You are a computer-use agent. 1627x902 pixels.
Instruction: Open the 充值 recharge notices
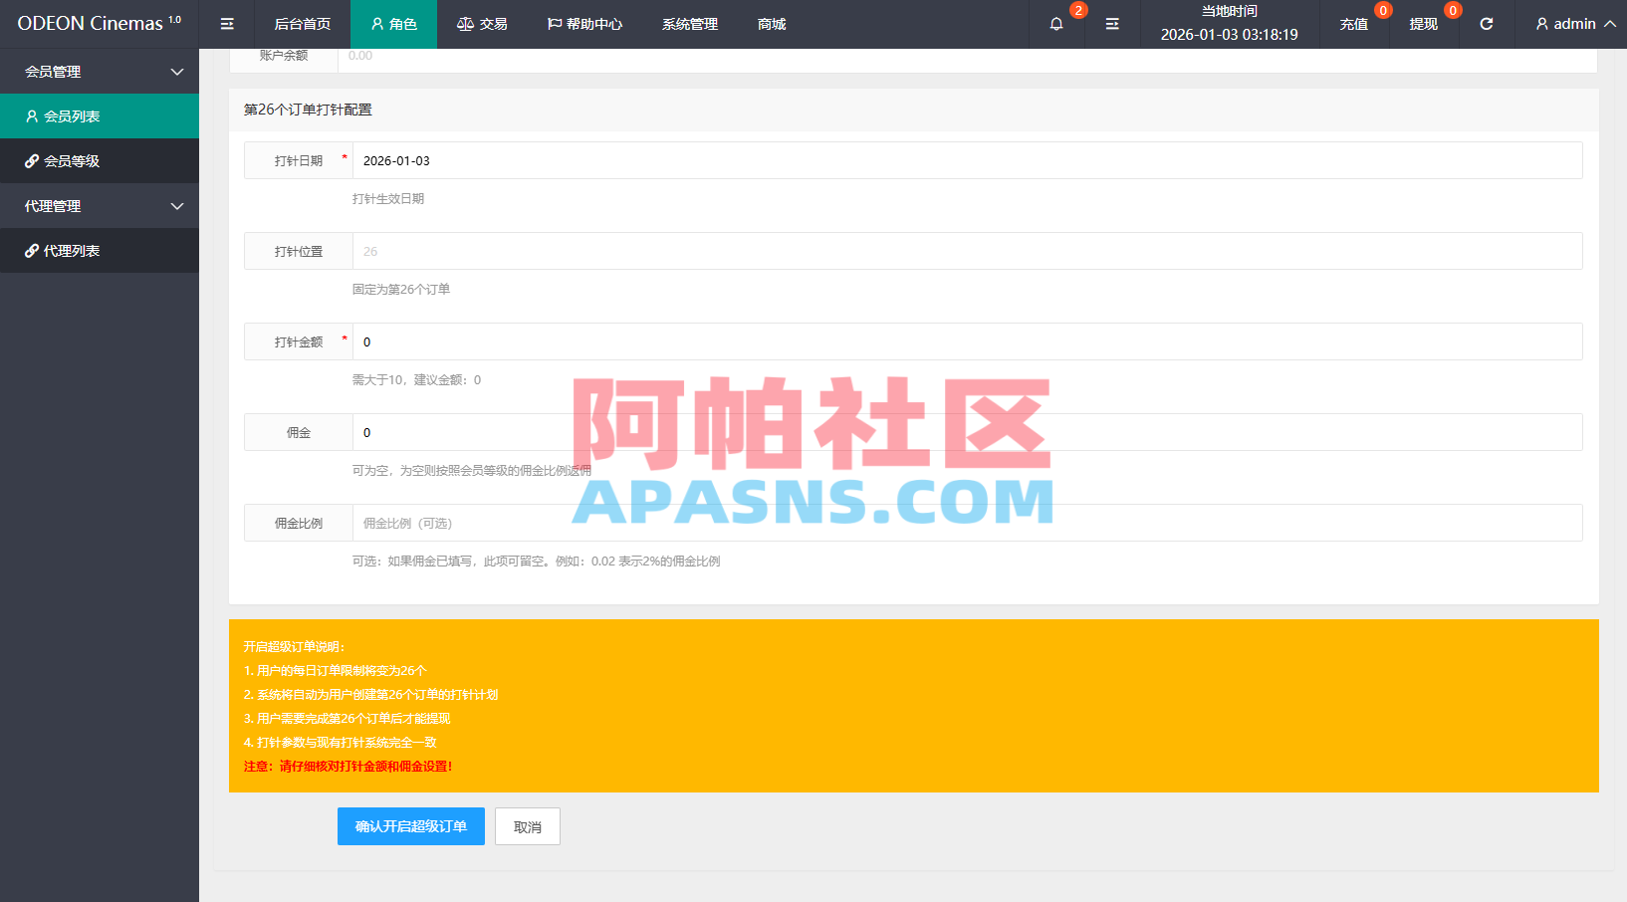click(x=1354, y=24)
